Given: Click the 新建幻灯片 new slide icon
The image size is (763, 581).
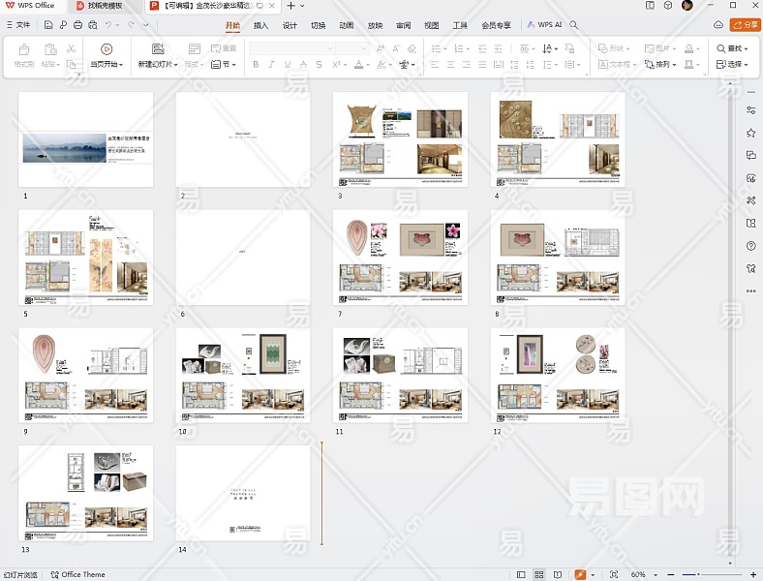Looking at the screenshot, I should coord(158,48).
